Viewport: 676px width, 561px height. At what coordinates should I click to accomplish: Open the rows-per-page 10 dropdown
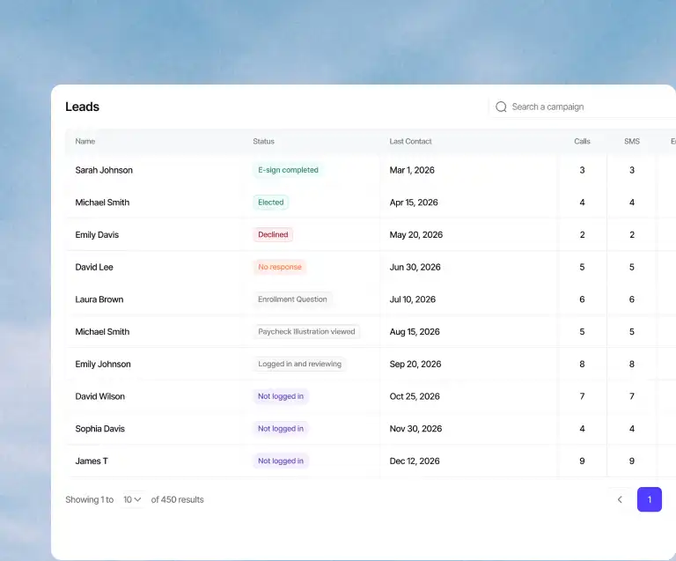(x=132, y=499)
